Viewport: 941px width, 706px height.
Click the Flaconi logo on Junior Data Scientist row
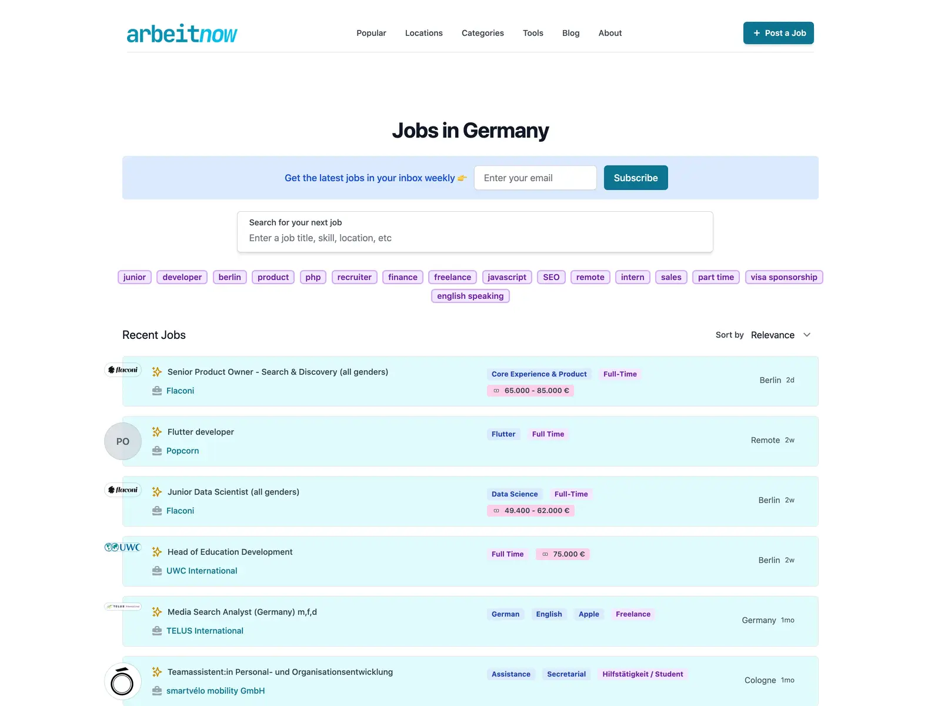123,490
